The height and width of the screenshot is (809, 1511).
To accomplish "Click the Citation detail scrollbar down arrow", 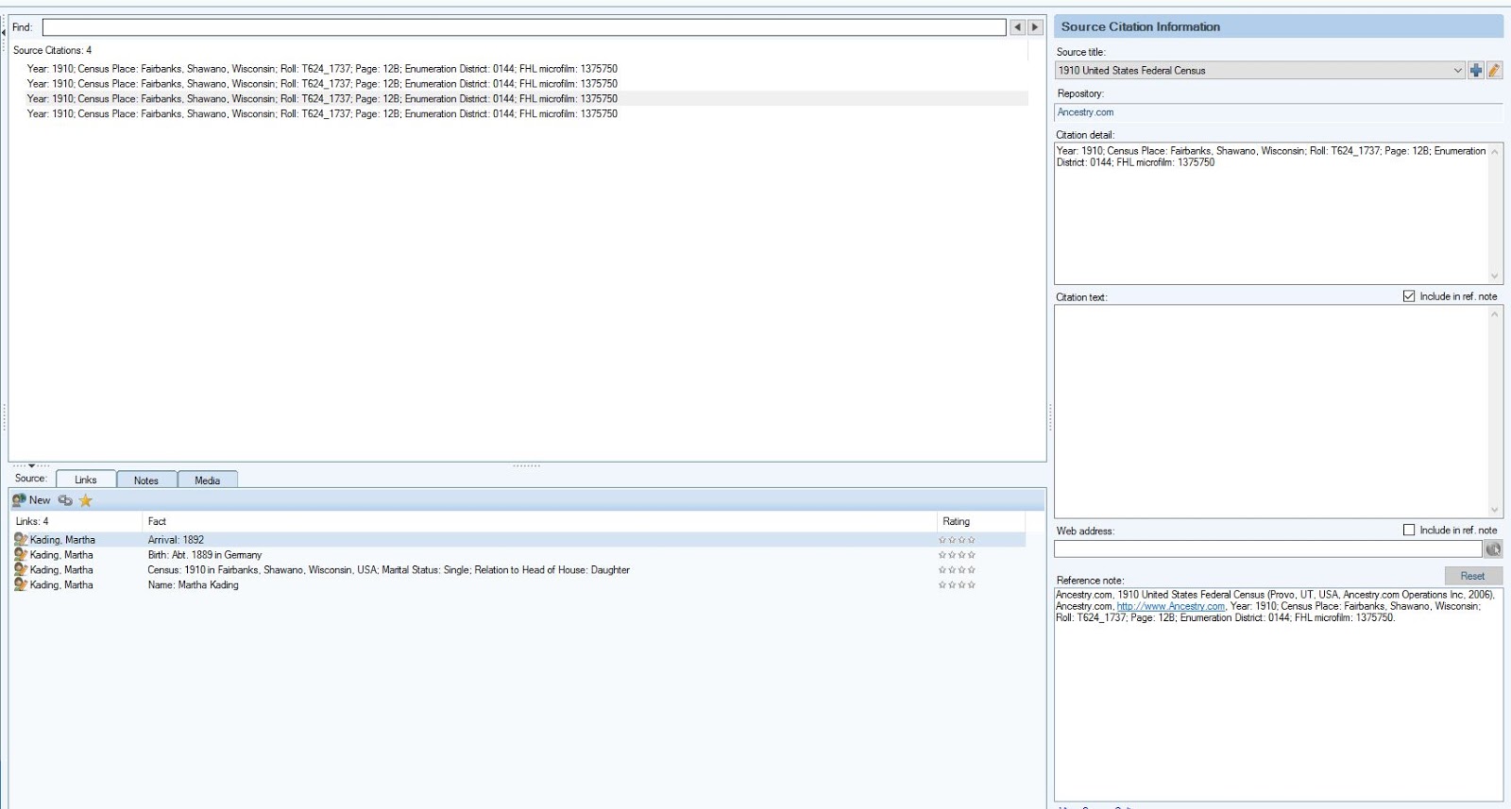I will pyautogui.click(x=1495, y=277).
